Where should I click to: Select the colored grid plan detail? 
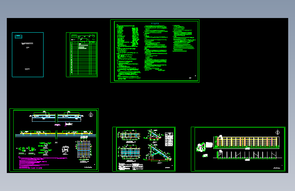point(84,149)
